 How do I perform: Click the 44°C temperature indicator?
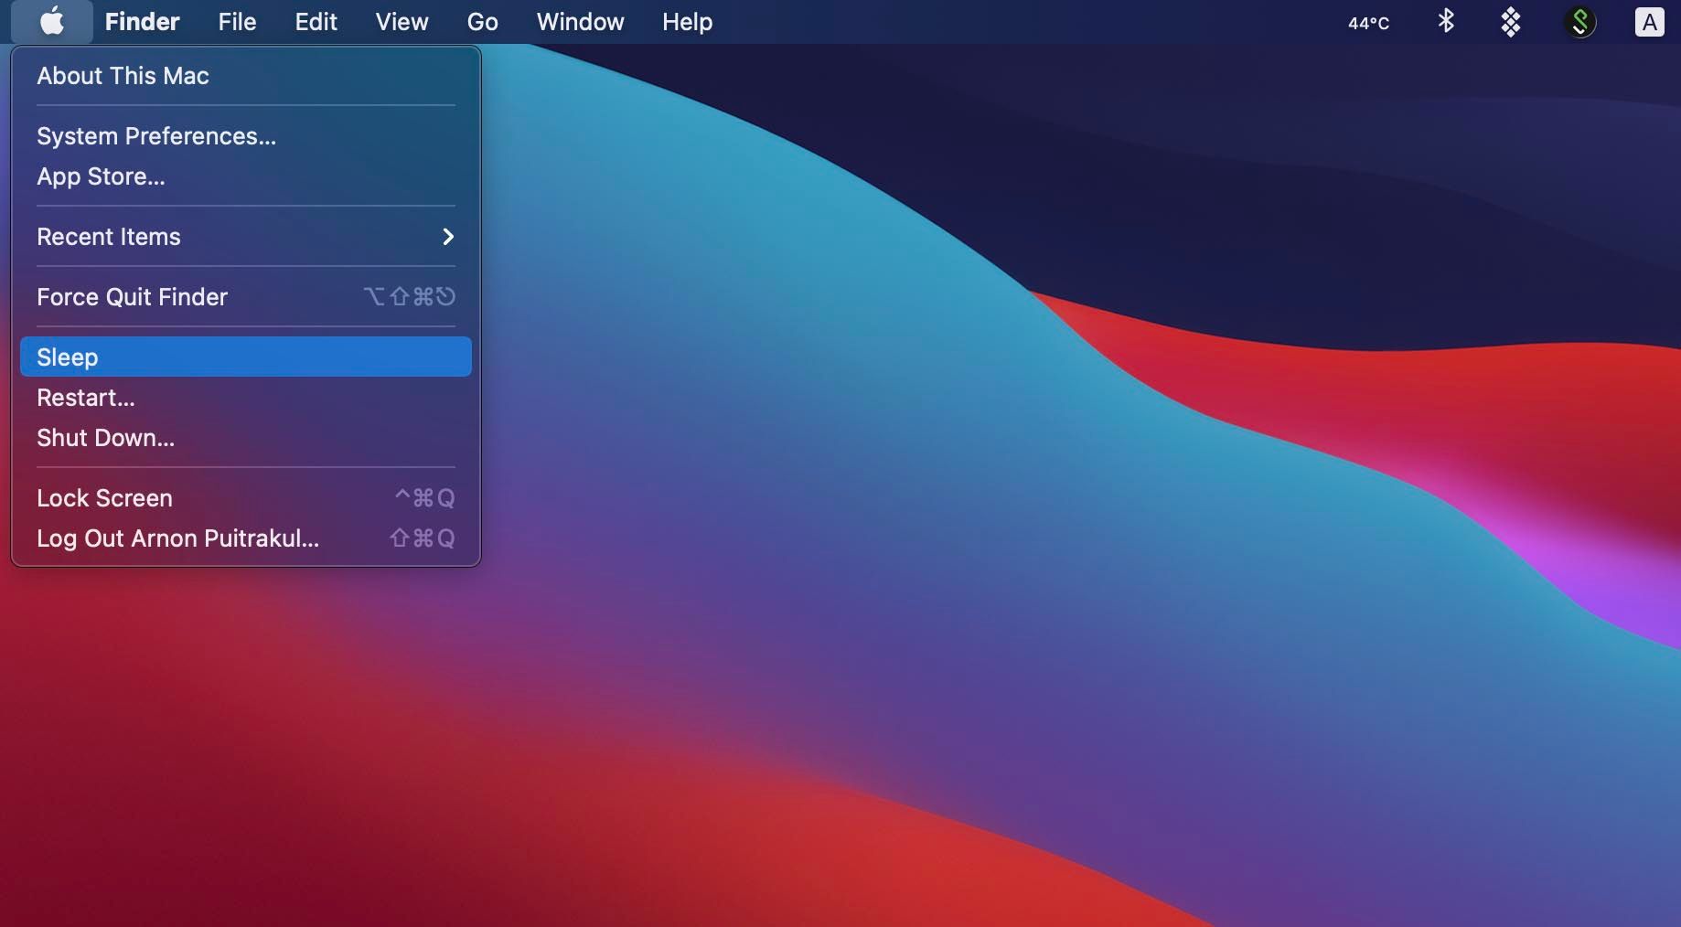click(x=1368, y=23)
